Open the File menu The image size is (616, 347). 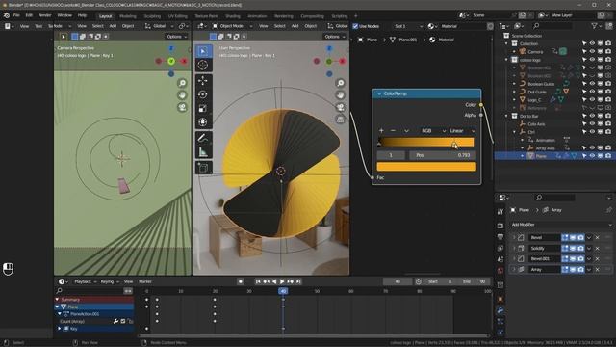(x=16, y=15)
